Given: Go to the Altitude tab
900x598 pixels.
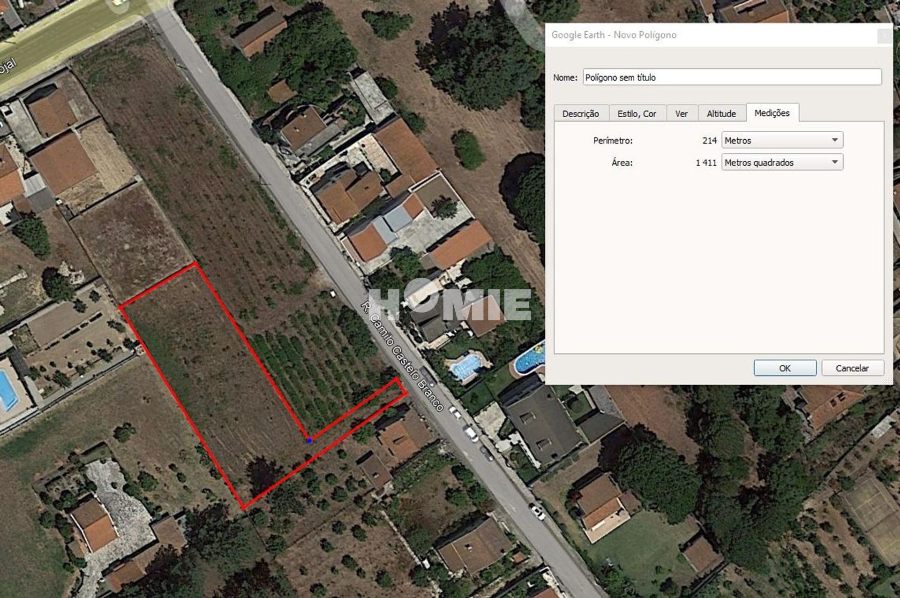Looking at the screenshot, I should (x=721, y=114).
